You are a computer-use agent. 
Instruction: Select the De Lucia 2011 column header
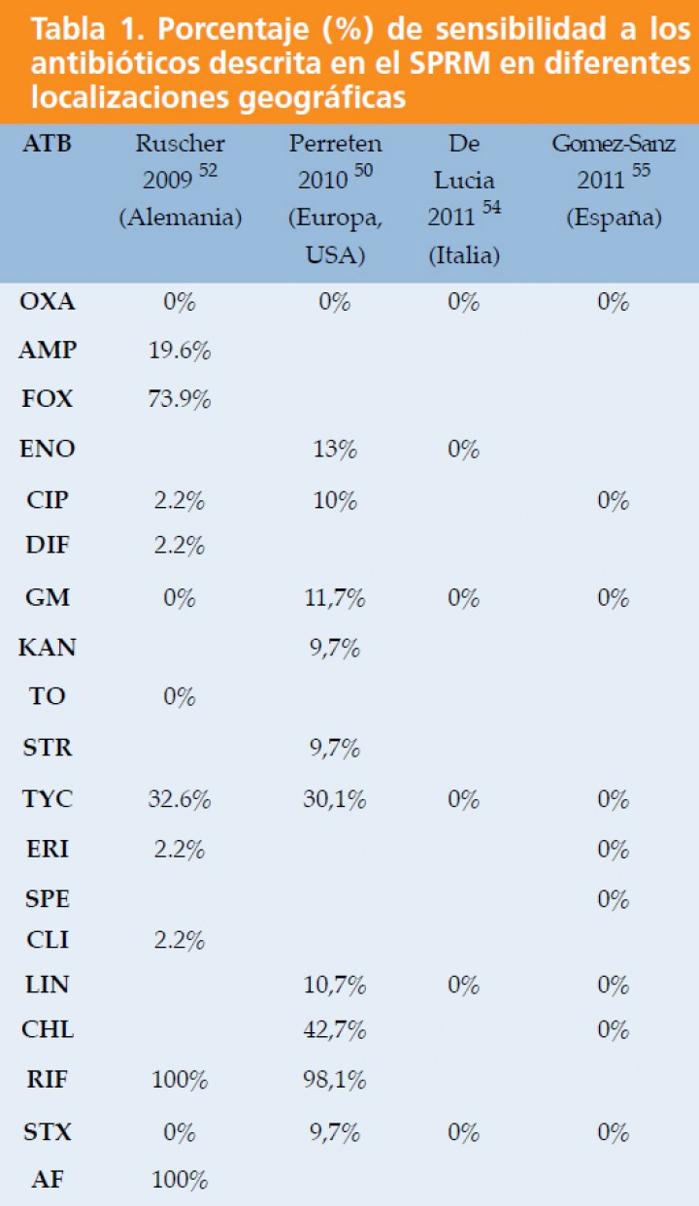tap(464, 199)
